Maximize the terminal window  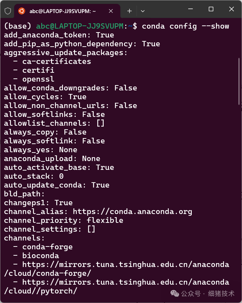[211, 9]
